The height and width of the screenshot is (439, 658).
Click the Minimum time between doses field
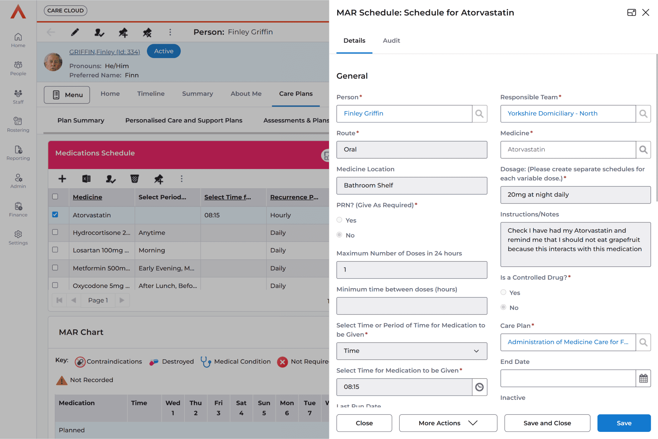412,306
